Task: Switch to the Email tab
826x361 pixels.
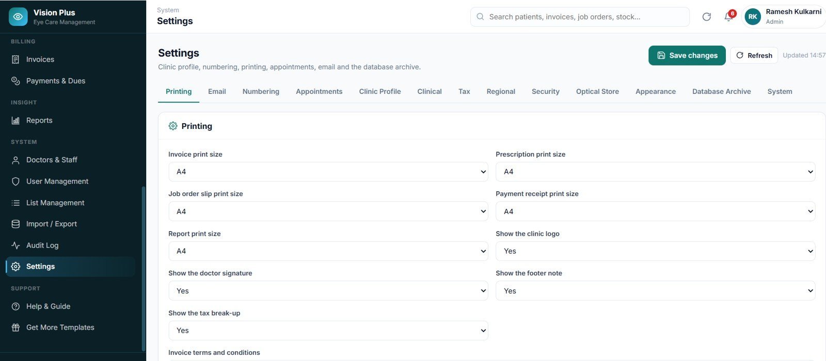Action: [217, 92]
